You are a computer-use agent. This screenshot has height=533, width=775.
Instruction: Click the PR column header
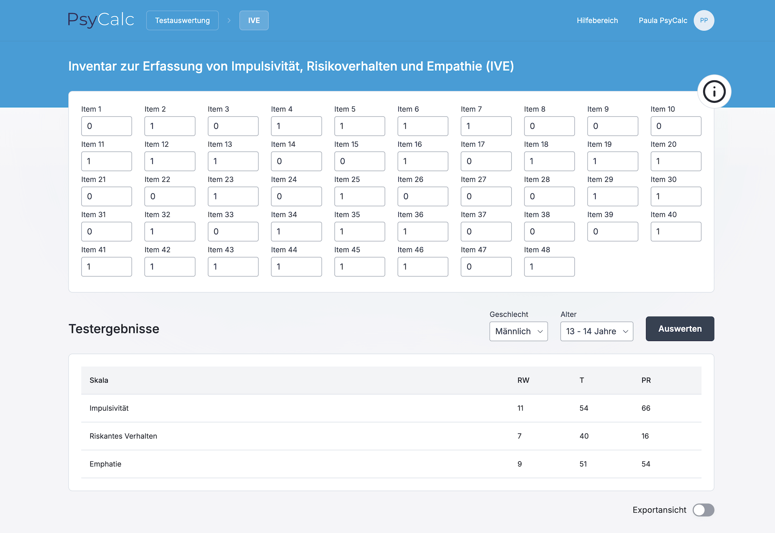click(646, 380)
